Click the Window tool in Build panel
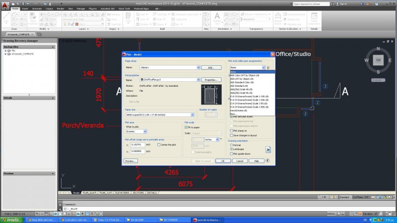 pos(142,24)
